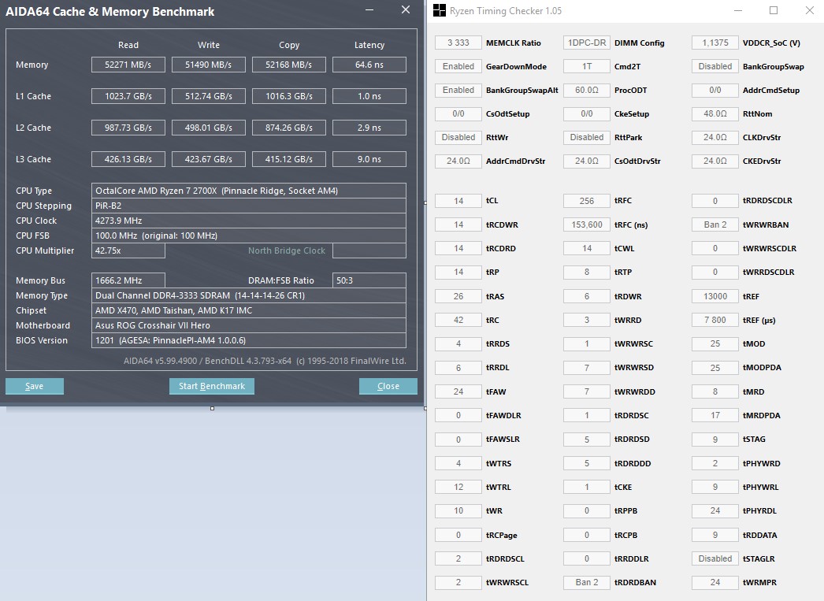This screenshot has width=824, height=601.
Task: Click L2 Cache Read value 987.73 GB/s
Action: click(x=128, y=128)
